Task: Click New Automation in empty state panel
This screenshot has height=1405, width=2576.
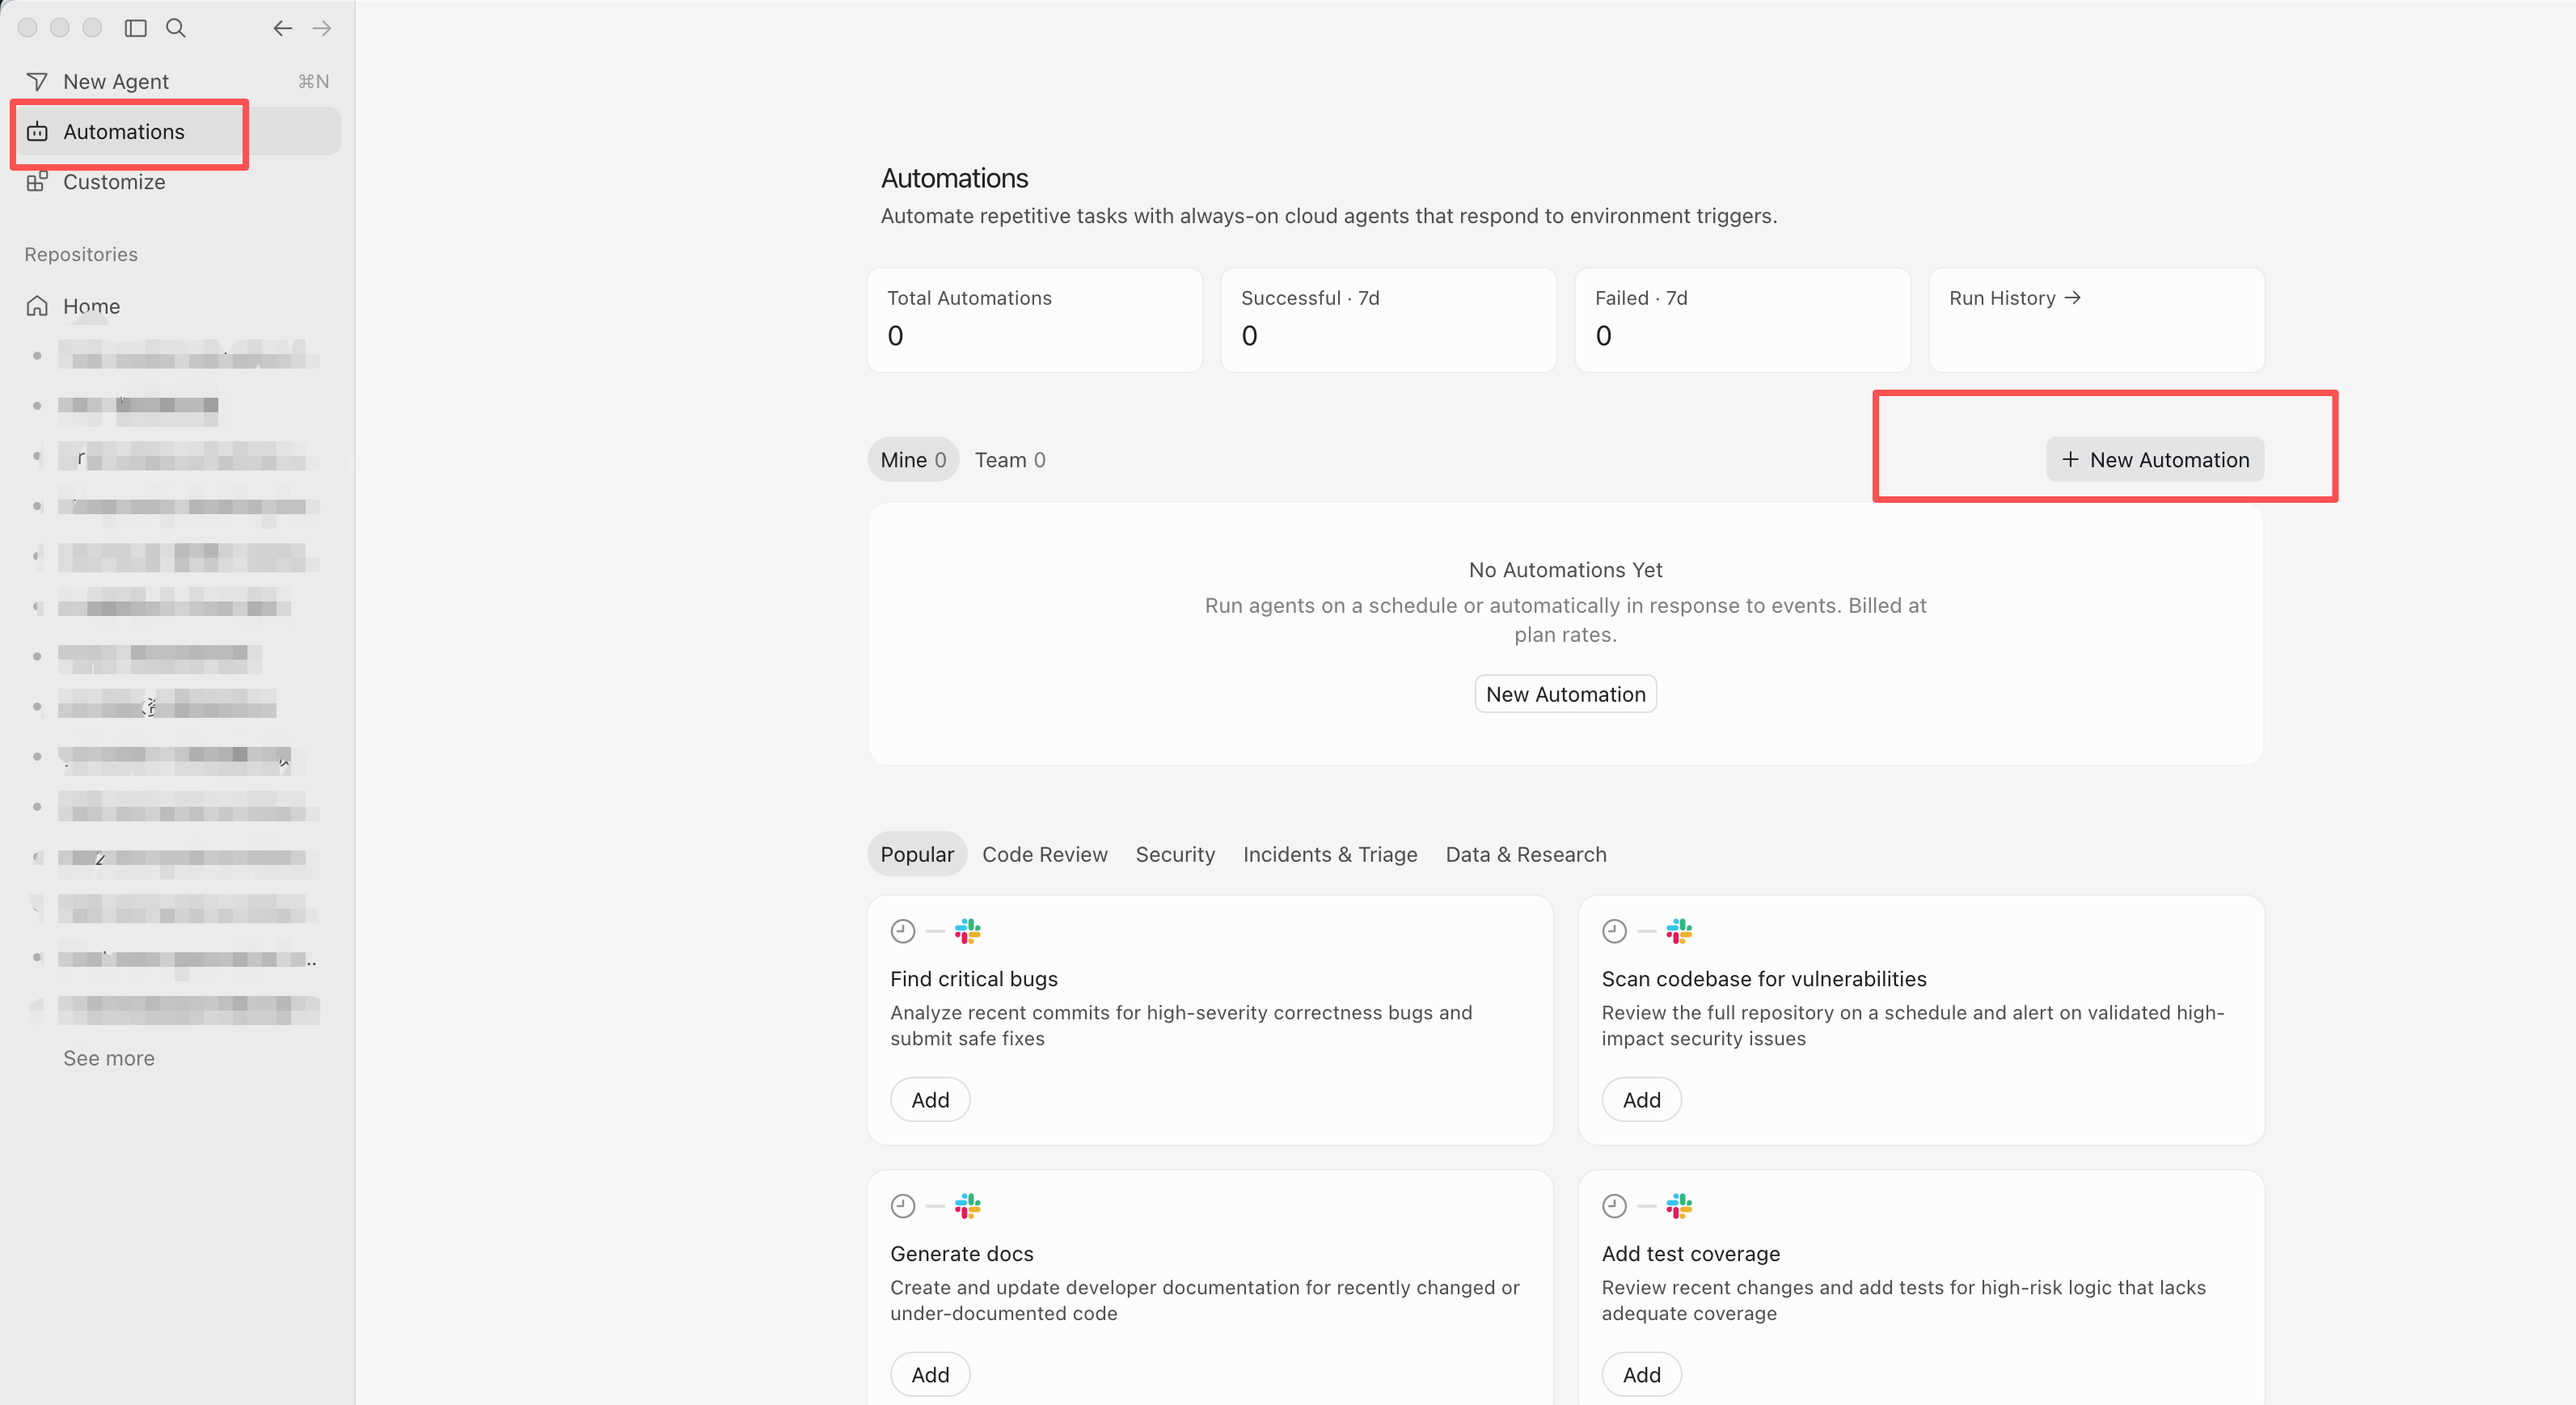Action: (1565, 694)
